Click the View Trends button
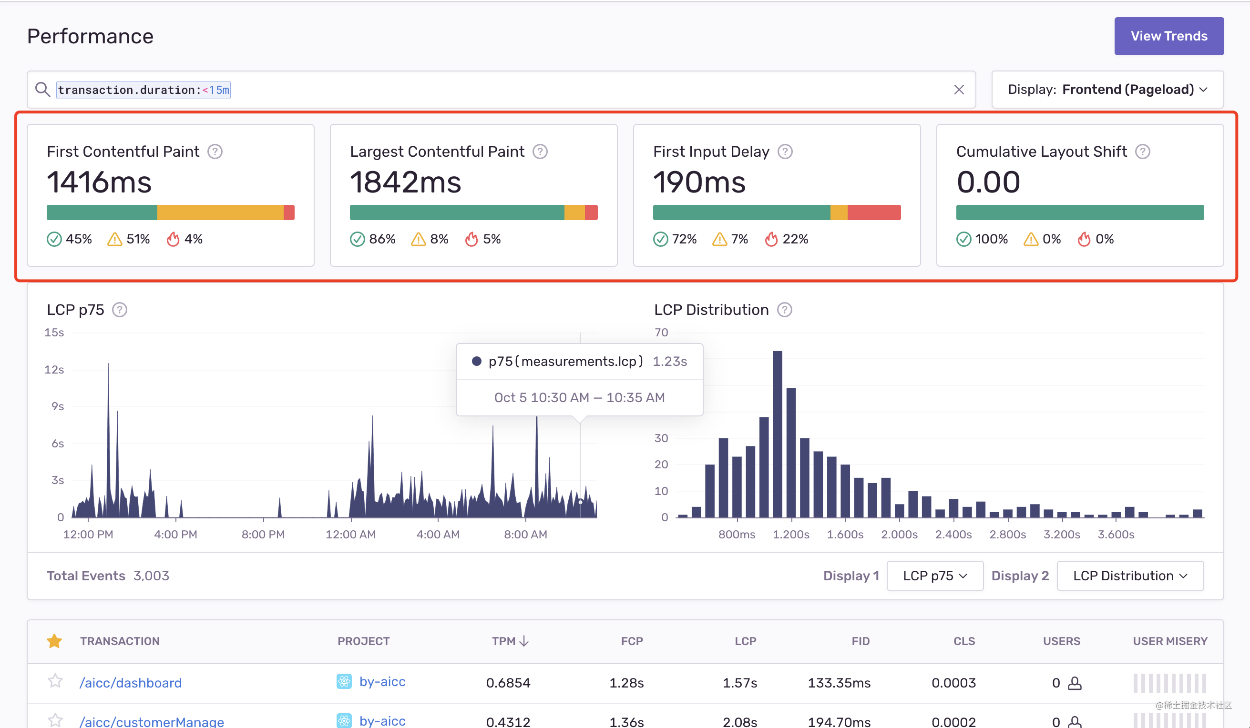 click(1168, 36)
